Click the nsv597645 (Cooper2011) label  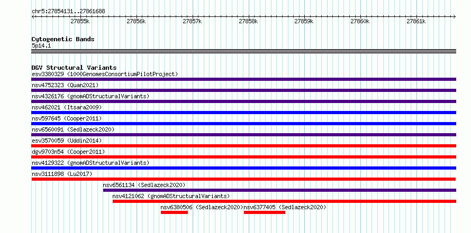[67, 118]
